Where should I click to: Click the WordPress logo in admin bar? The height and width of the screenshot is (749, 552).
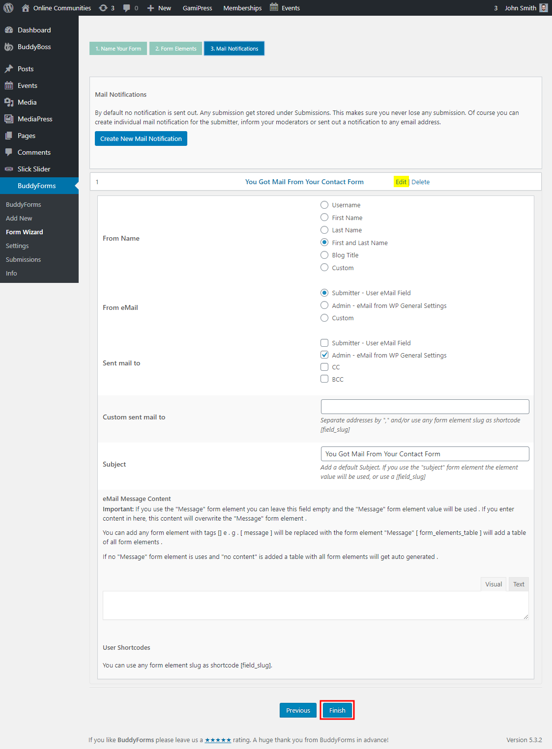click(8, 7)
